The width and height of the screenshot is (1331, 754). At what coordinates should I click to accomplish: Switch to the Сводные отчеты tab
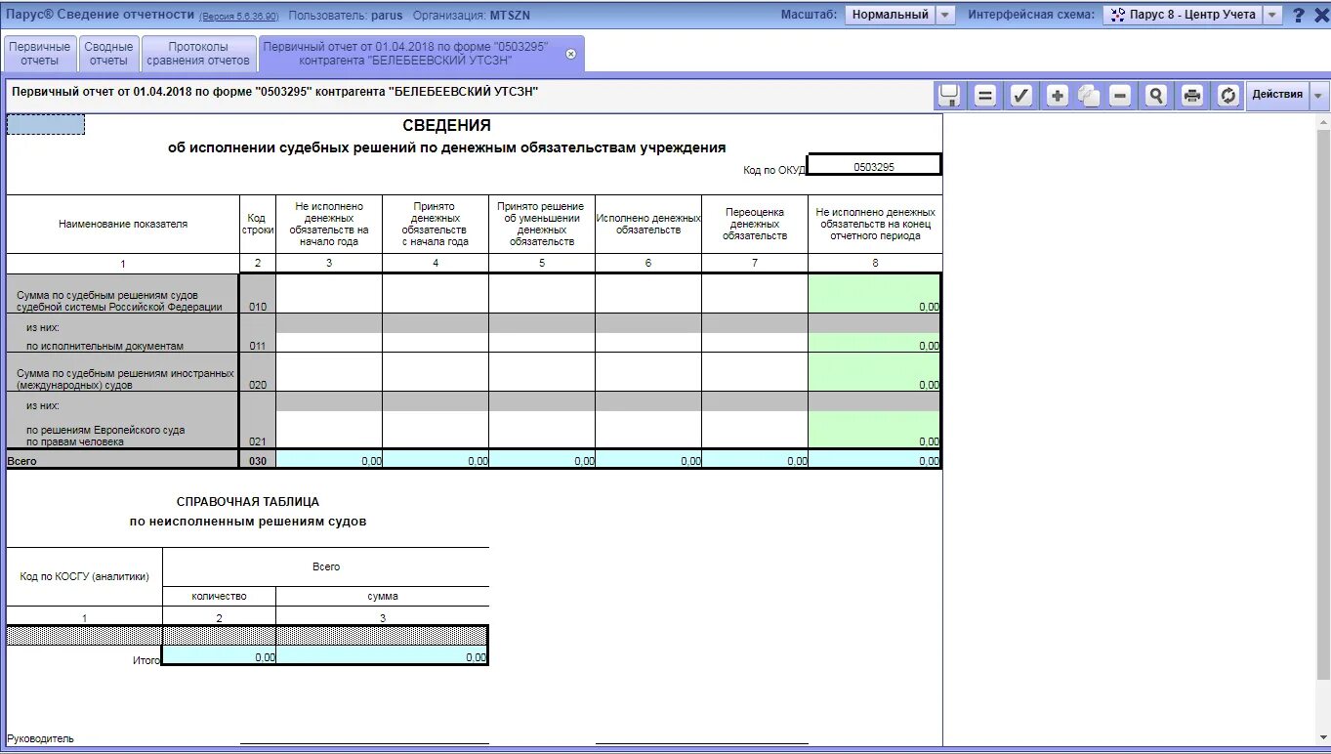(x=108, y=54)
